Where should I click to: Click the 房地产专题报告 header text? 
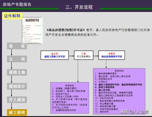click(17, 4)
